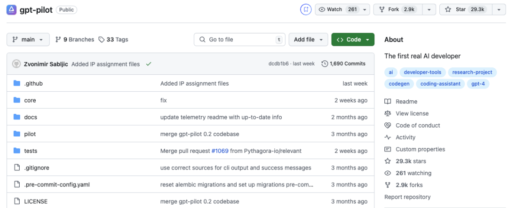The height and width of the screenshot is (208, 508).
Task: Click folder icon beside docs
Action: (17, 117)
